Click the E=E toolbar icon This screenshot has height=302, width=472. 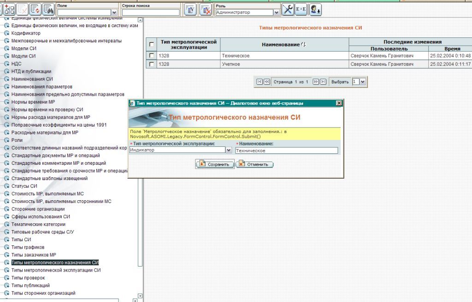click(301, 9)
